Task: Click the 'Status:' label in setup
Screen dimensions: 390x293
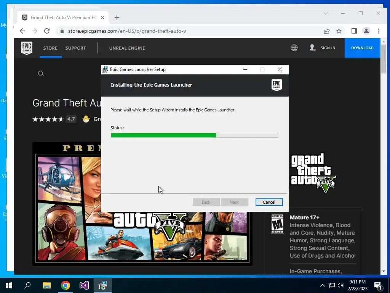Action: pos(117,128)
